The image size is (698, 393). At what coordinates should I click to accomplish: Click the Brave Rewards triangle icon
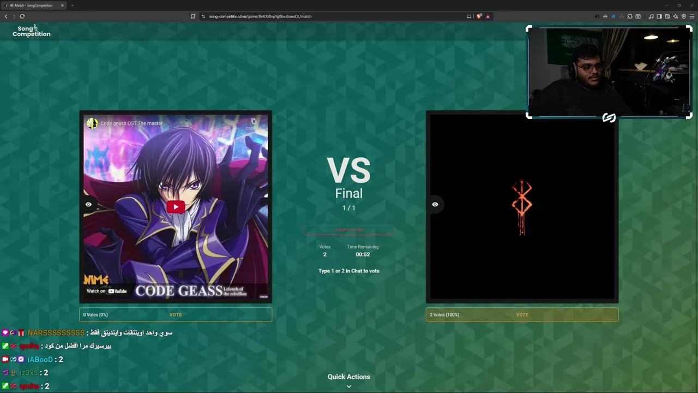point(488,16)
